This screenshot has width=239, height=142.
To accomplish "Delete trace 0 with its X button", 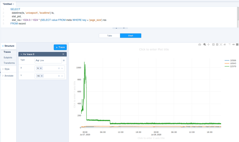I will (x=64, y=54).
